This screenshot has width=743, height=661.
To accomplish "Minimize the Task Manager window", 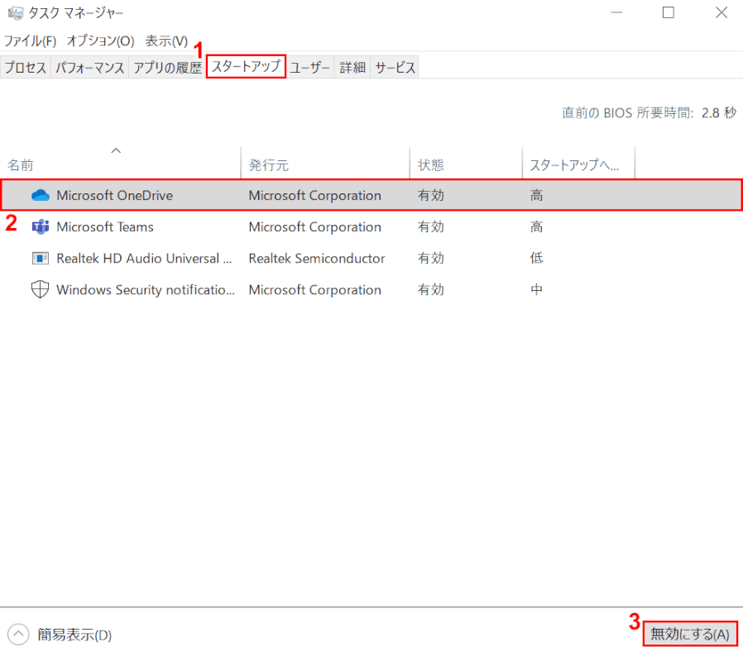I will (x=616, y=12).
